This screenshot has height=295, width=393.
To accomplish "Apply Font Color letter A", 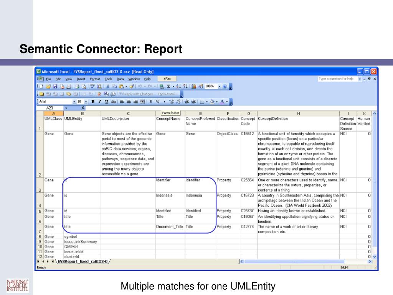I will [x=222, y=101].
